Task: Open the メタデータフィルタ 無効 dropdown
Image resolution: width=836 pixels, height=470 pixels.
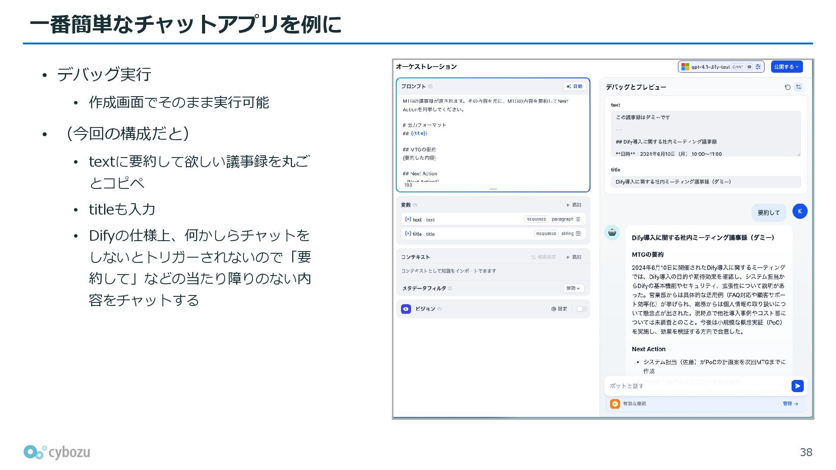Action: coord(573,289)
